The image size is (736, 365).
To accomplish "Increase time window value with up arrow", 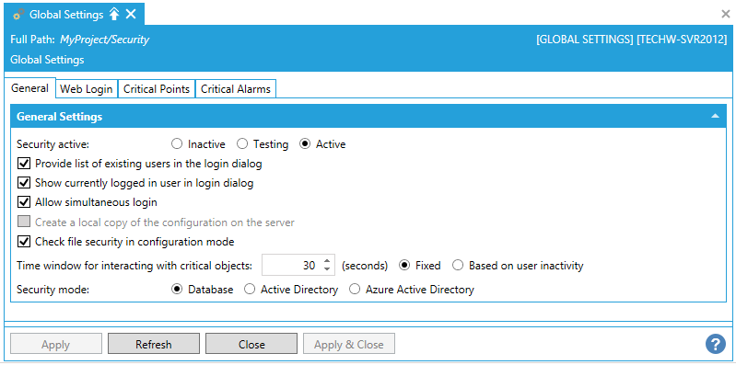I will [327, 261].
